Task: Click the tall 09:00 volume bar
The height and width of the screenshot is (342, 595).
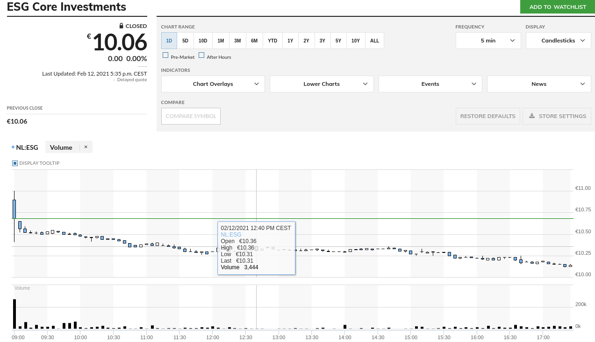Action: pyautogui.click(x=14, y=314)
